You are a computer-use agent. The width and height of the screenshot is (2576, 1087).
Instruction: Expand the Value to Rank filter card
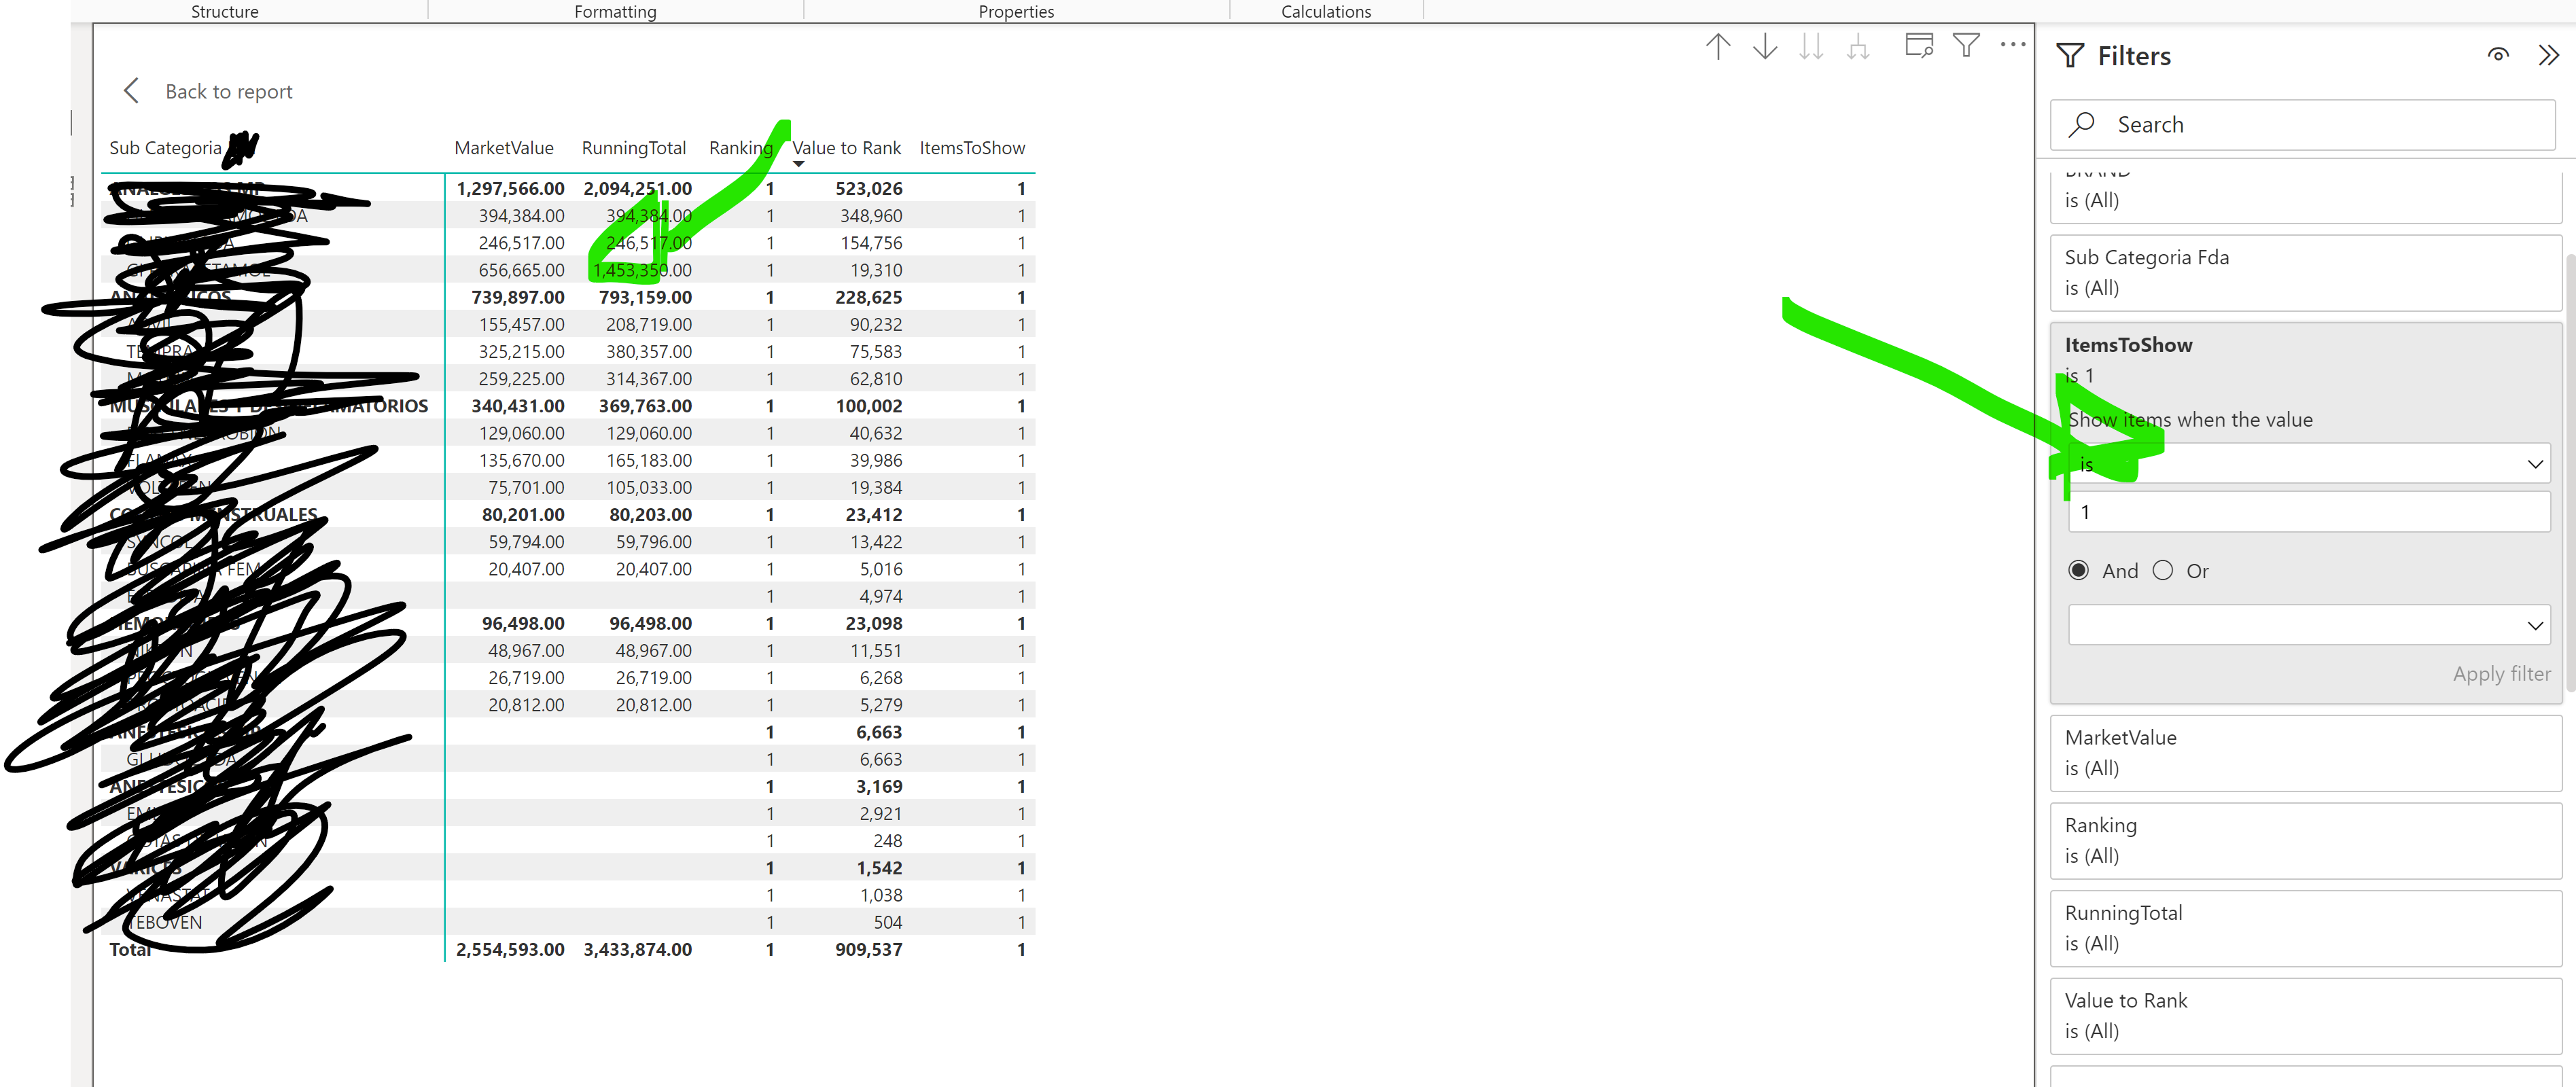pos(2305,1015)
